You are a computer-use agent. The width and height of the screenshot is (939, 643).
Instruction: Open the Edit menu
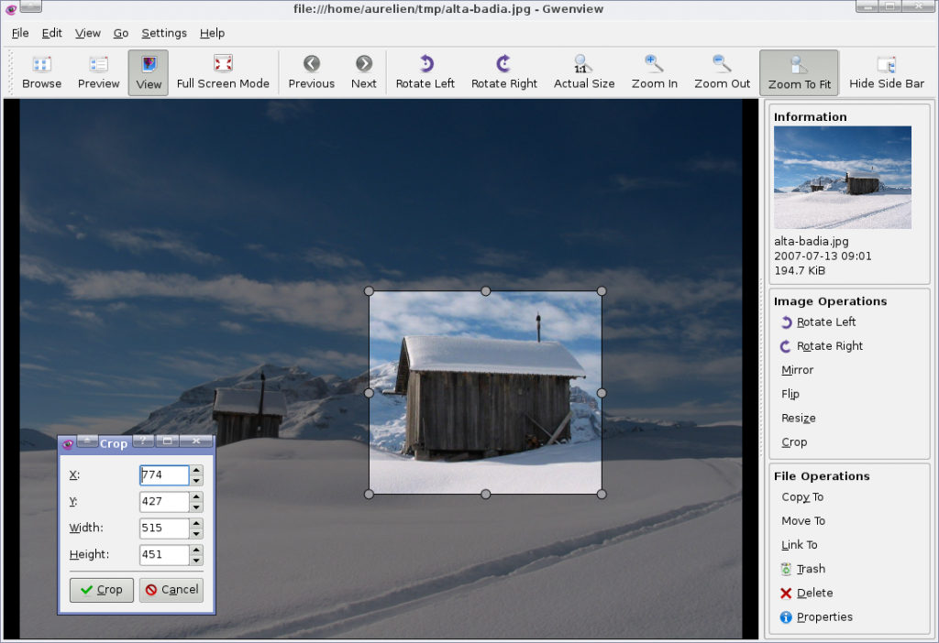pos(51,33)
